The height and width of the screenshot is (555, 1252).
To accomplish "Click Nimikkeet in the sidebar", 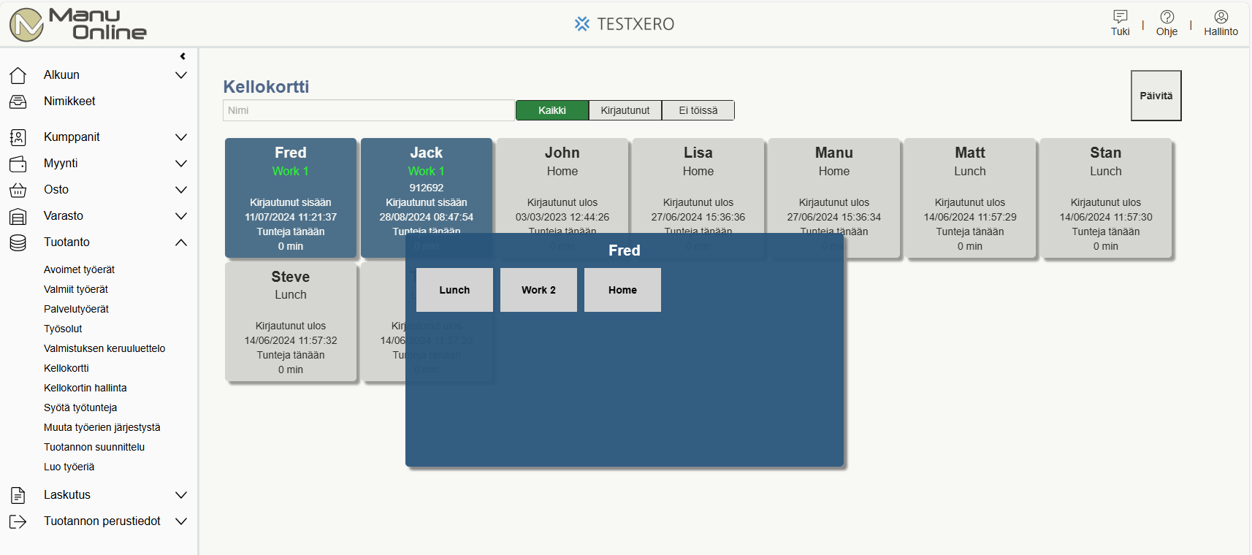I will (69, 102).
